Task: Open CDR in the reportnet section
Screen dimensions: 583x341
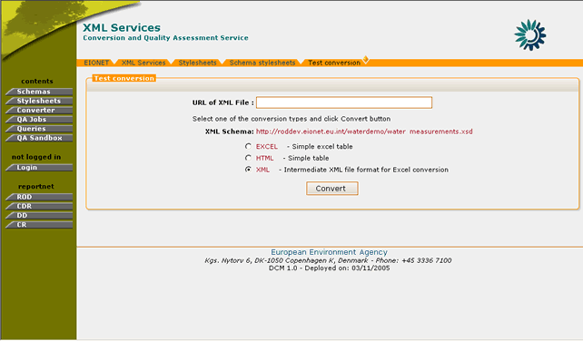Action: pyautogui.click(x=39, y=206)
